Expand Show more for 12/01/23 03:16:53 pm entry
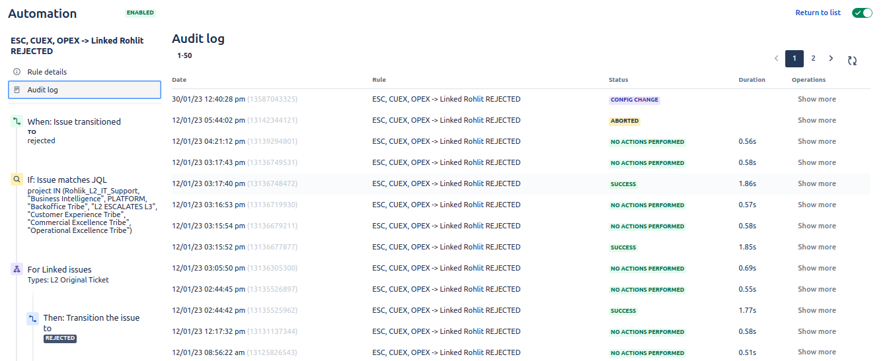Viewport: 891px width, 361px height. pyautogui.click(x=816, y=205)
